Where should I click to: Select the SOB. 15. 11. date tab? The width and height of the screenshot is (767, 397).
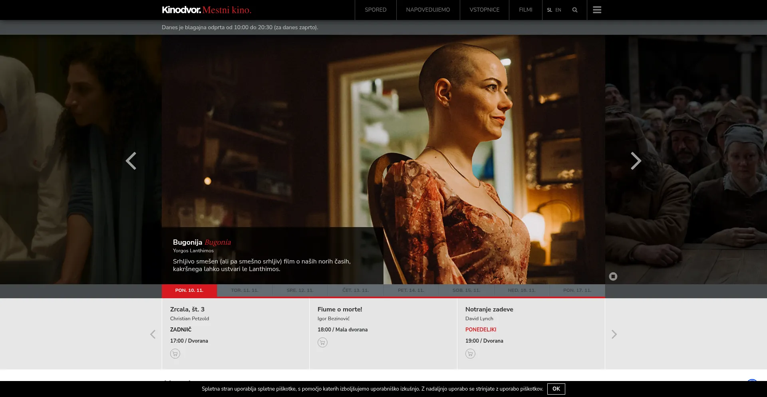coord(466,290)
